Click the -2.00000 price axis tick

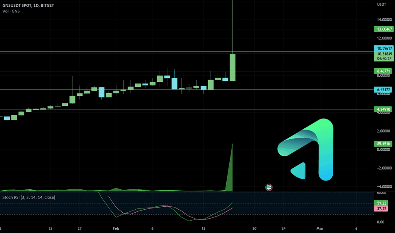click(384, 168)
